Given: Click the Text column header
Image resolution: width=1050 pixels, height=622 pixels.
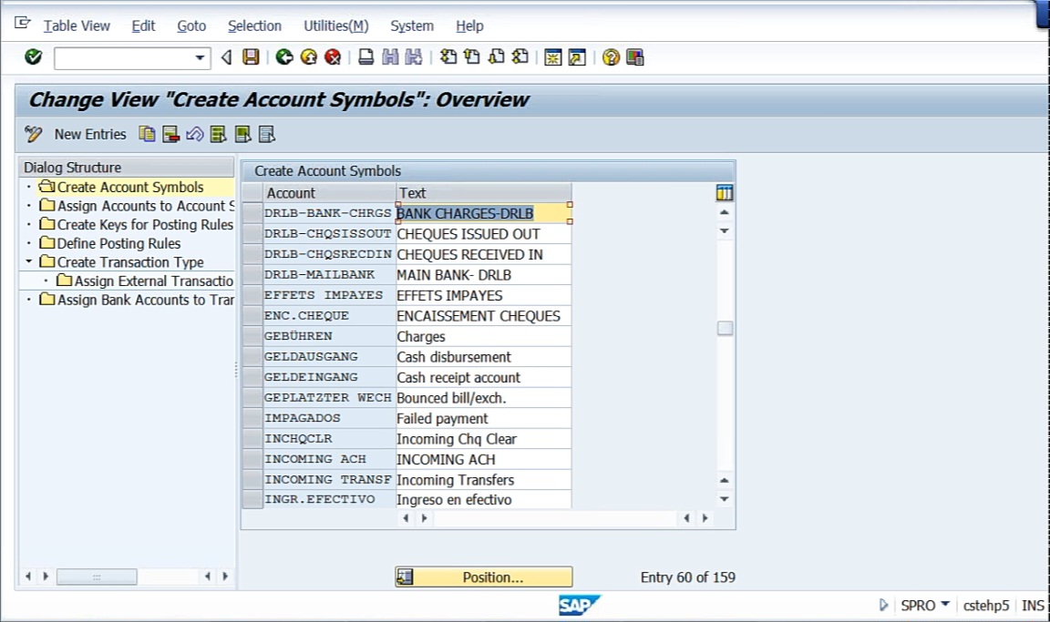Looking at the screenshot, I should [x=483, y=193].
